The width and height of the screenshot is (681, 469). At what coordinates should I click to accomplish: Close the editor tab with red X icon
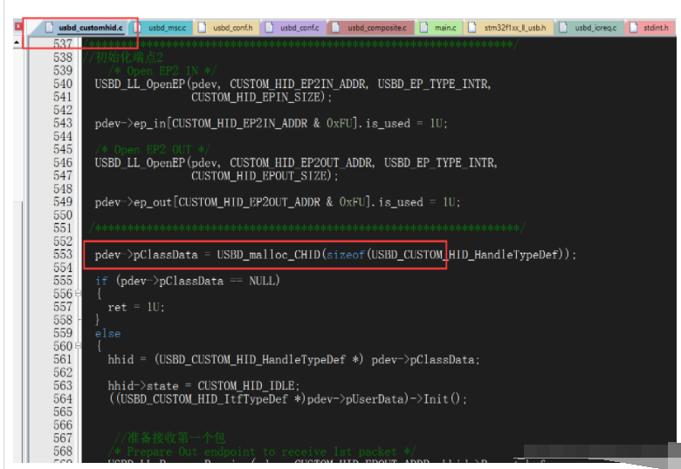(x=17, y=26)
